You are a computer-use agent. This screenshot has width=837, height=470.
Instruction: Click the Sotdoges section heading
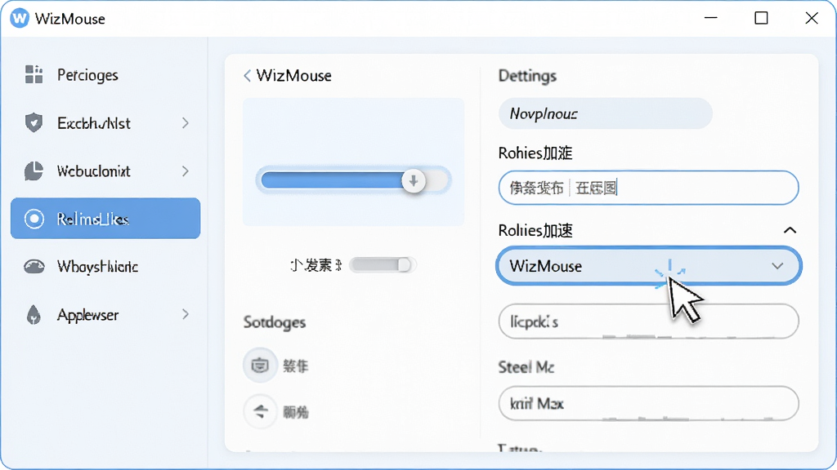[x=275, y=322]
